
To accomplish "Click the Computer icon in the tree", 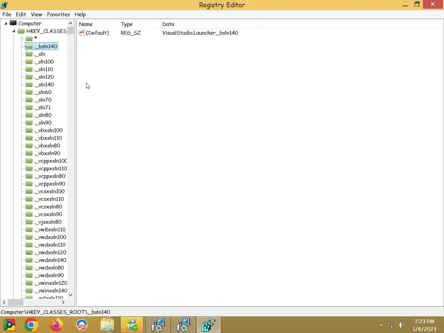I will pyautogui.click(x=13, y=23).
